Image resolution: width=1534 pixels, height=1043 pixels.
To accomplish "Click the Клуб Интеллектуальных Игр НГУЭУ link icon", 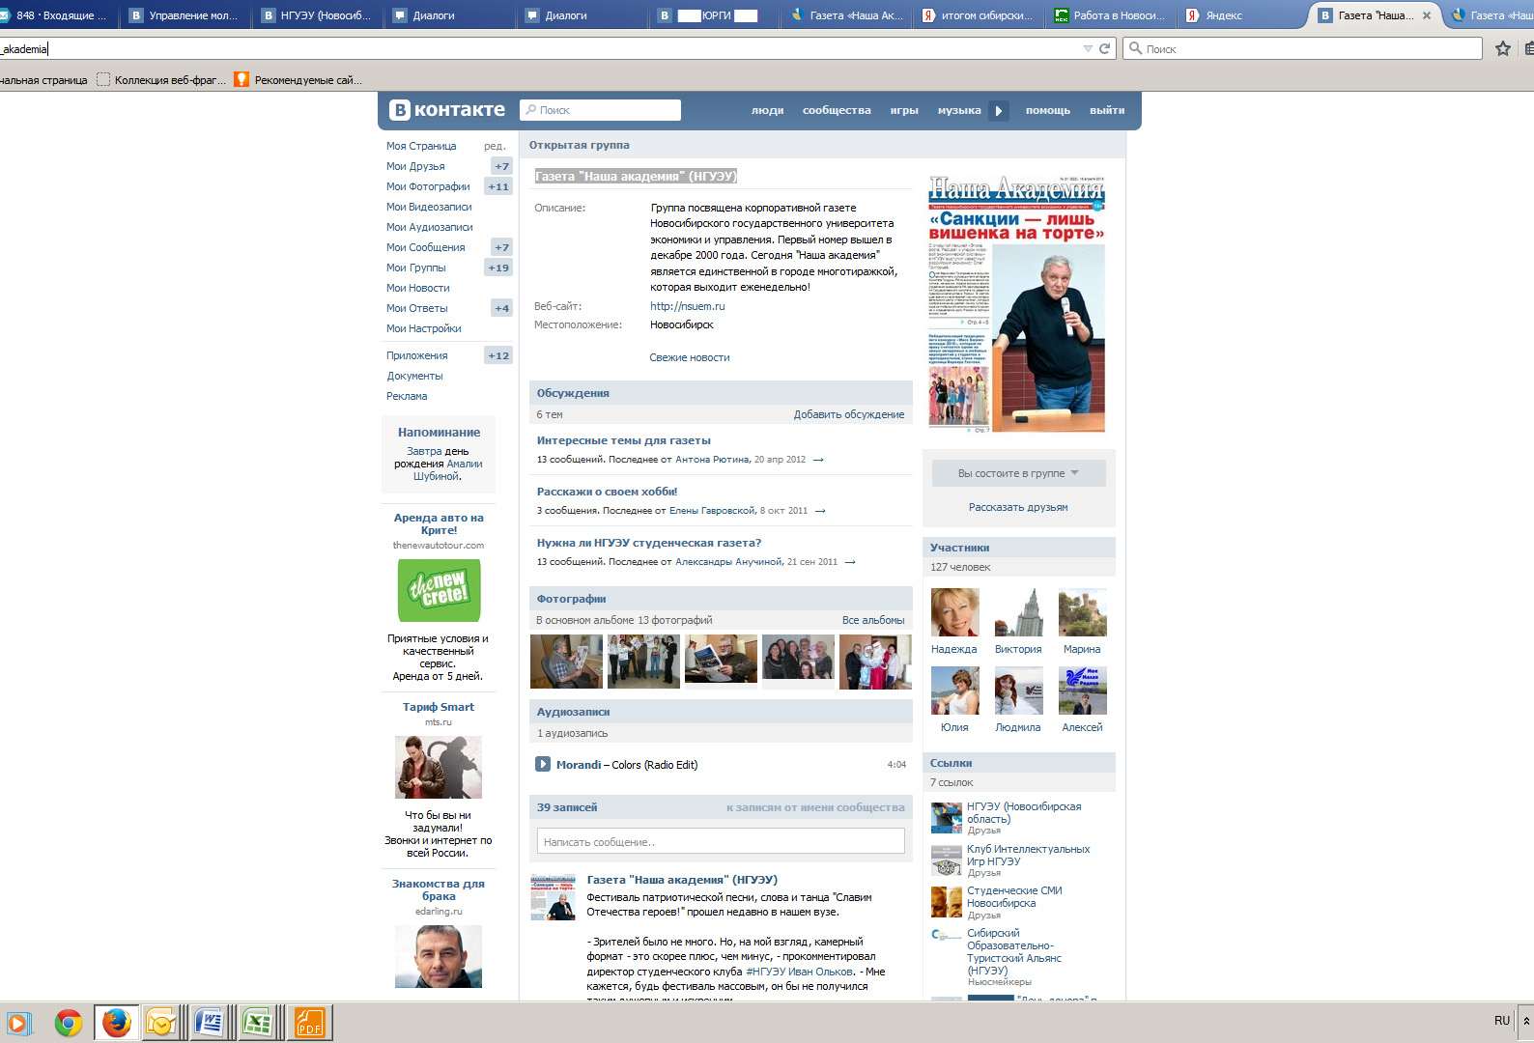I will pyautogui.click(x=946, y=860).
